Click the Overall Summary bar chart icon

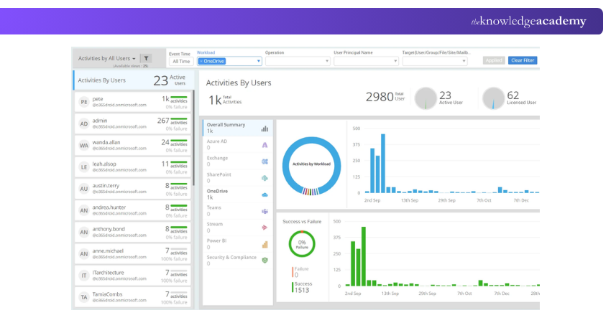coord(265,128)
